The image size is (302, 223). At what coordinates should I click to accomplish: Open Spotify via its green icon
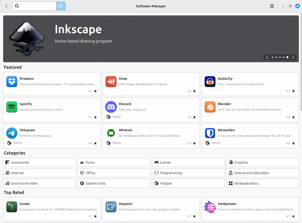[12, 107]
